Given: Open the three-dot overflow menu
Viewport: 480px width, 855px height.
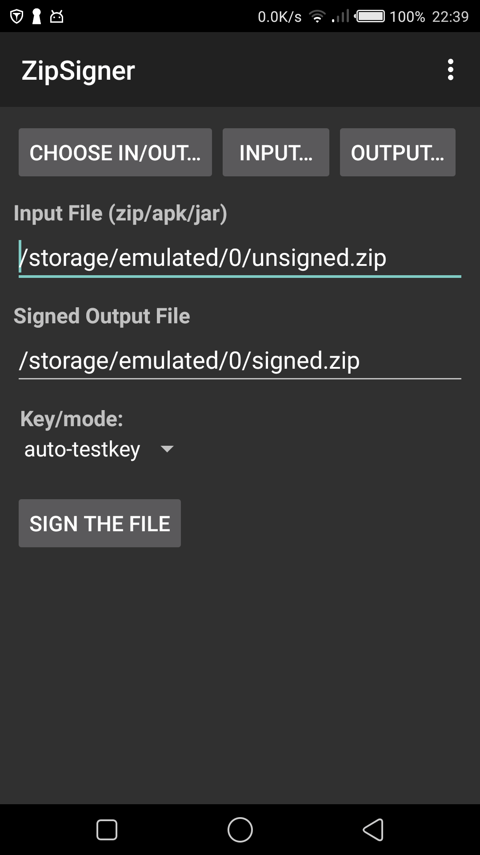Looking at the screenshot, I should pos(450,70).
